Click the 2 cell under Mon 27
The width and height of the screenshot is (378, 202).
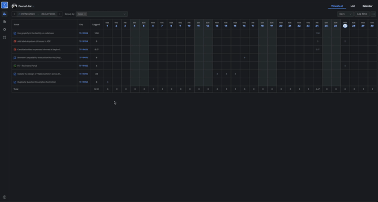pyautogui.click(x=345, y=41)
